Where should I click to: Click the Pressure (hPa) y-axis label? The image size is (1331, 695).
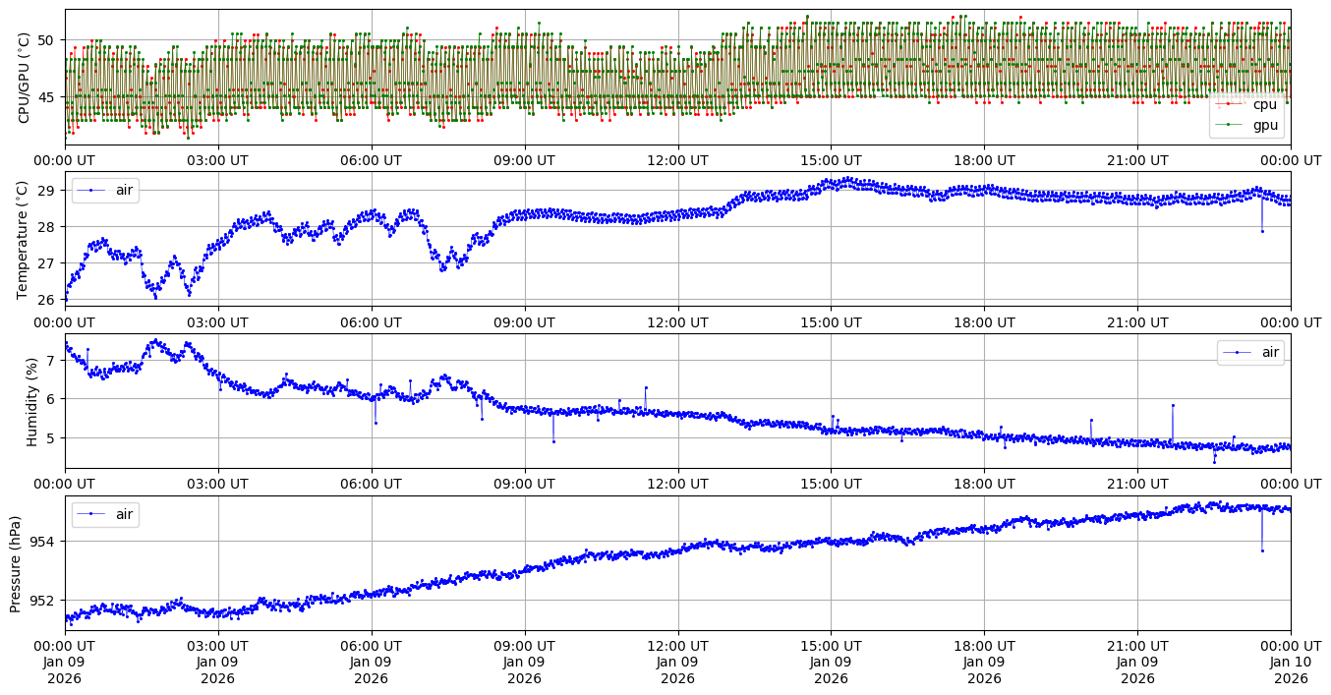tap(16, 563)
